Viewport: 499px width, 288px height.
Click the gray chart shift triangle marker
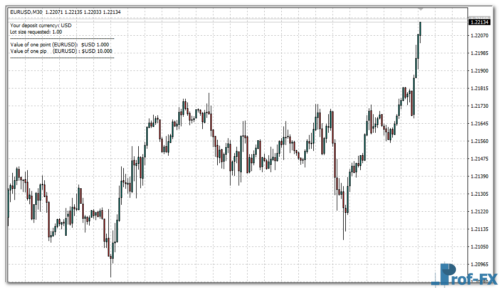[421, 9]
